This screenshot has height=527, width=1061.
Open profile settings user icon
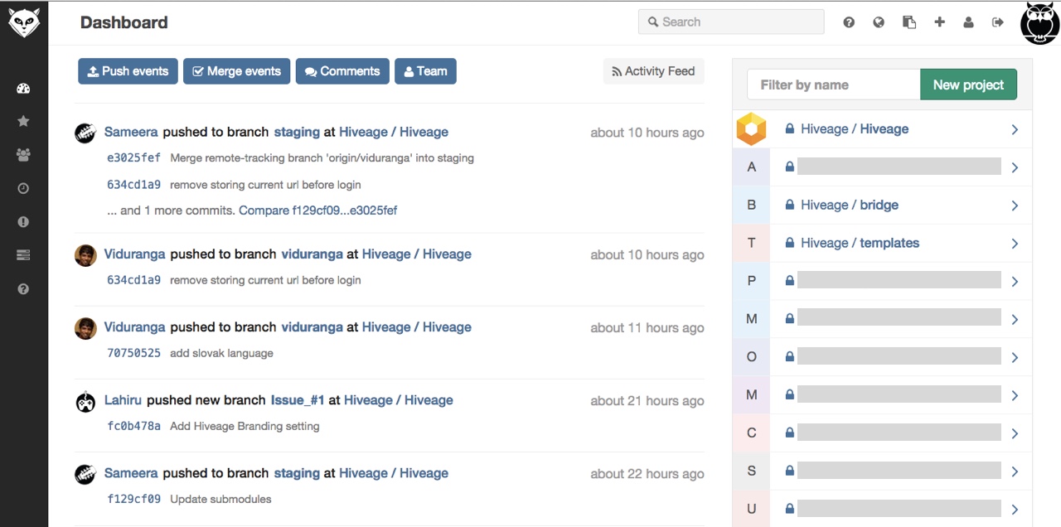pos(968,22)
